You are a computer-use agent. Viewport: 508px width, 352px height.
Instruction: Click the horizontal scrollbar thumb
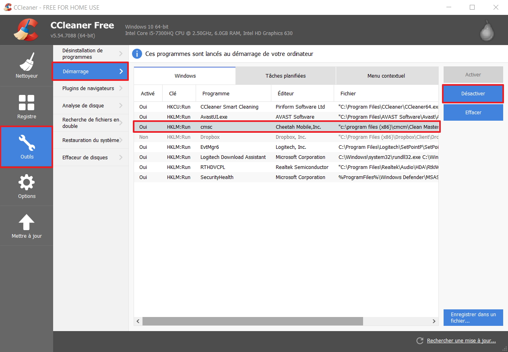point(253,321)
